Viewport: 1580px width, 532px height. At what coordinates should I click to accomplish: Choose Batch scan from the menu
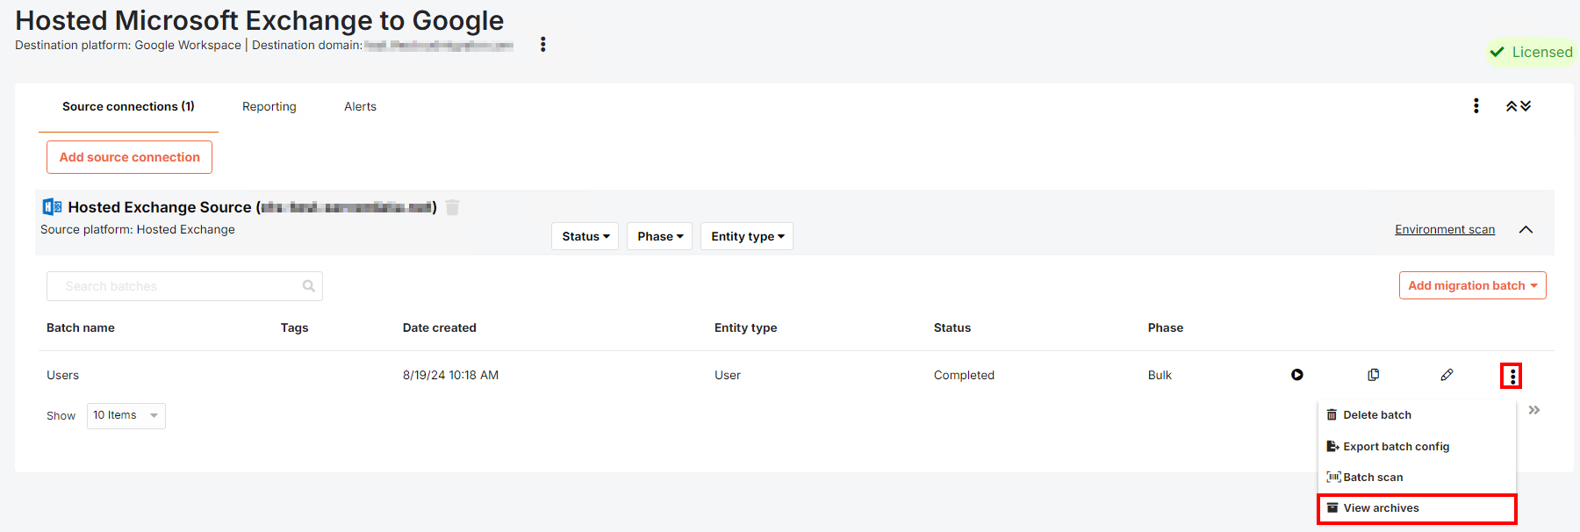pos(1417,478)
